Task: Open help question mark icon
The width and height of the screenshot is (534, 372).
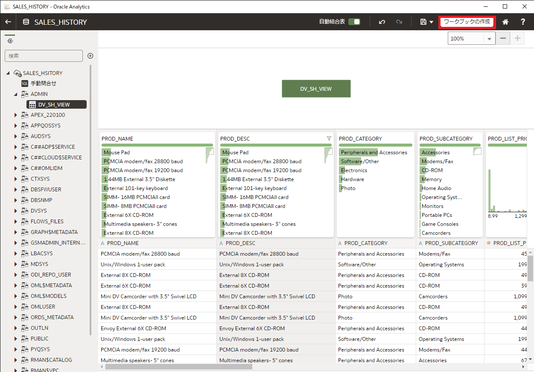Action: 523,22
